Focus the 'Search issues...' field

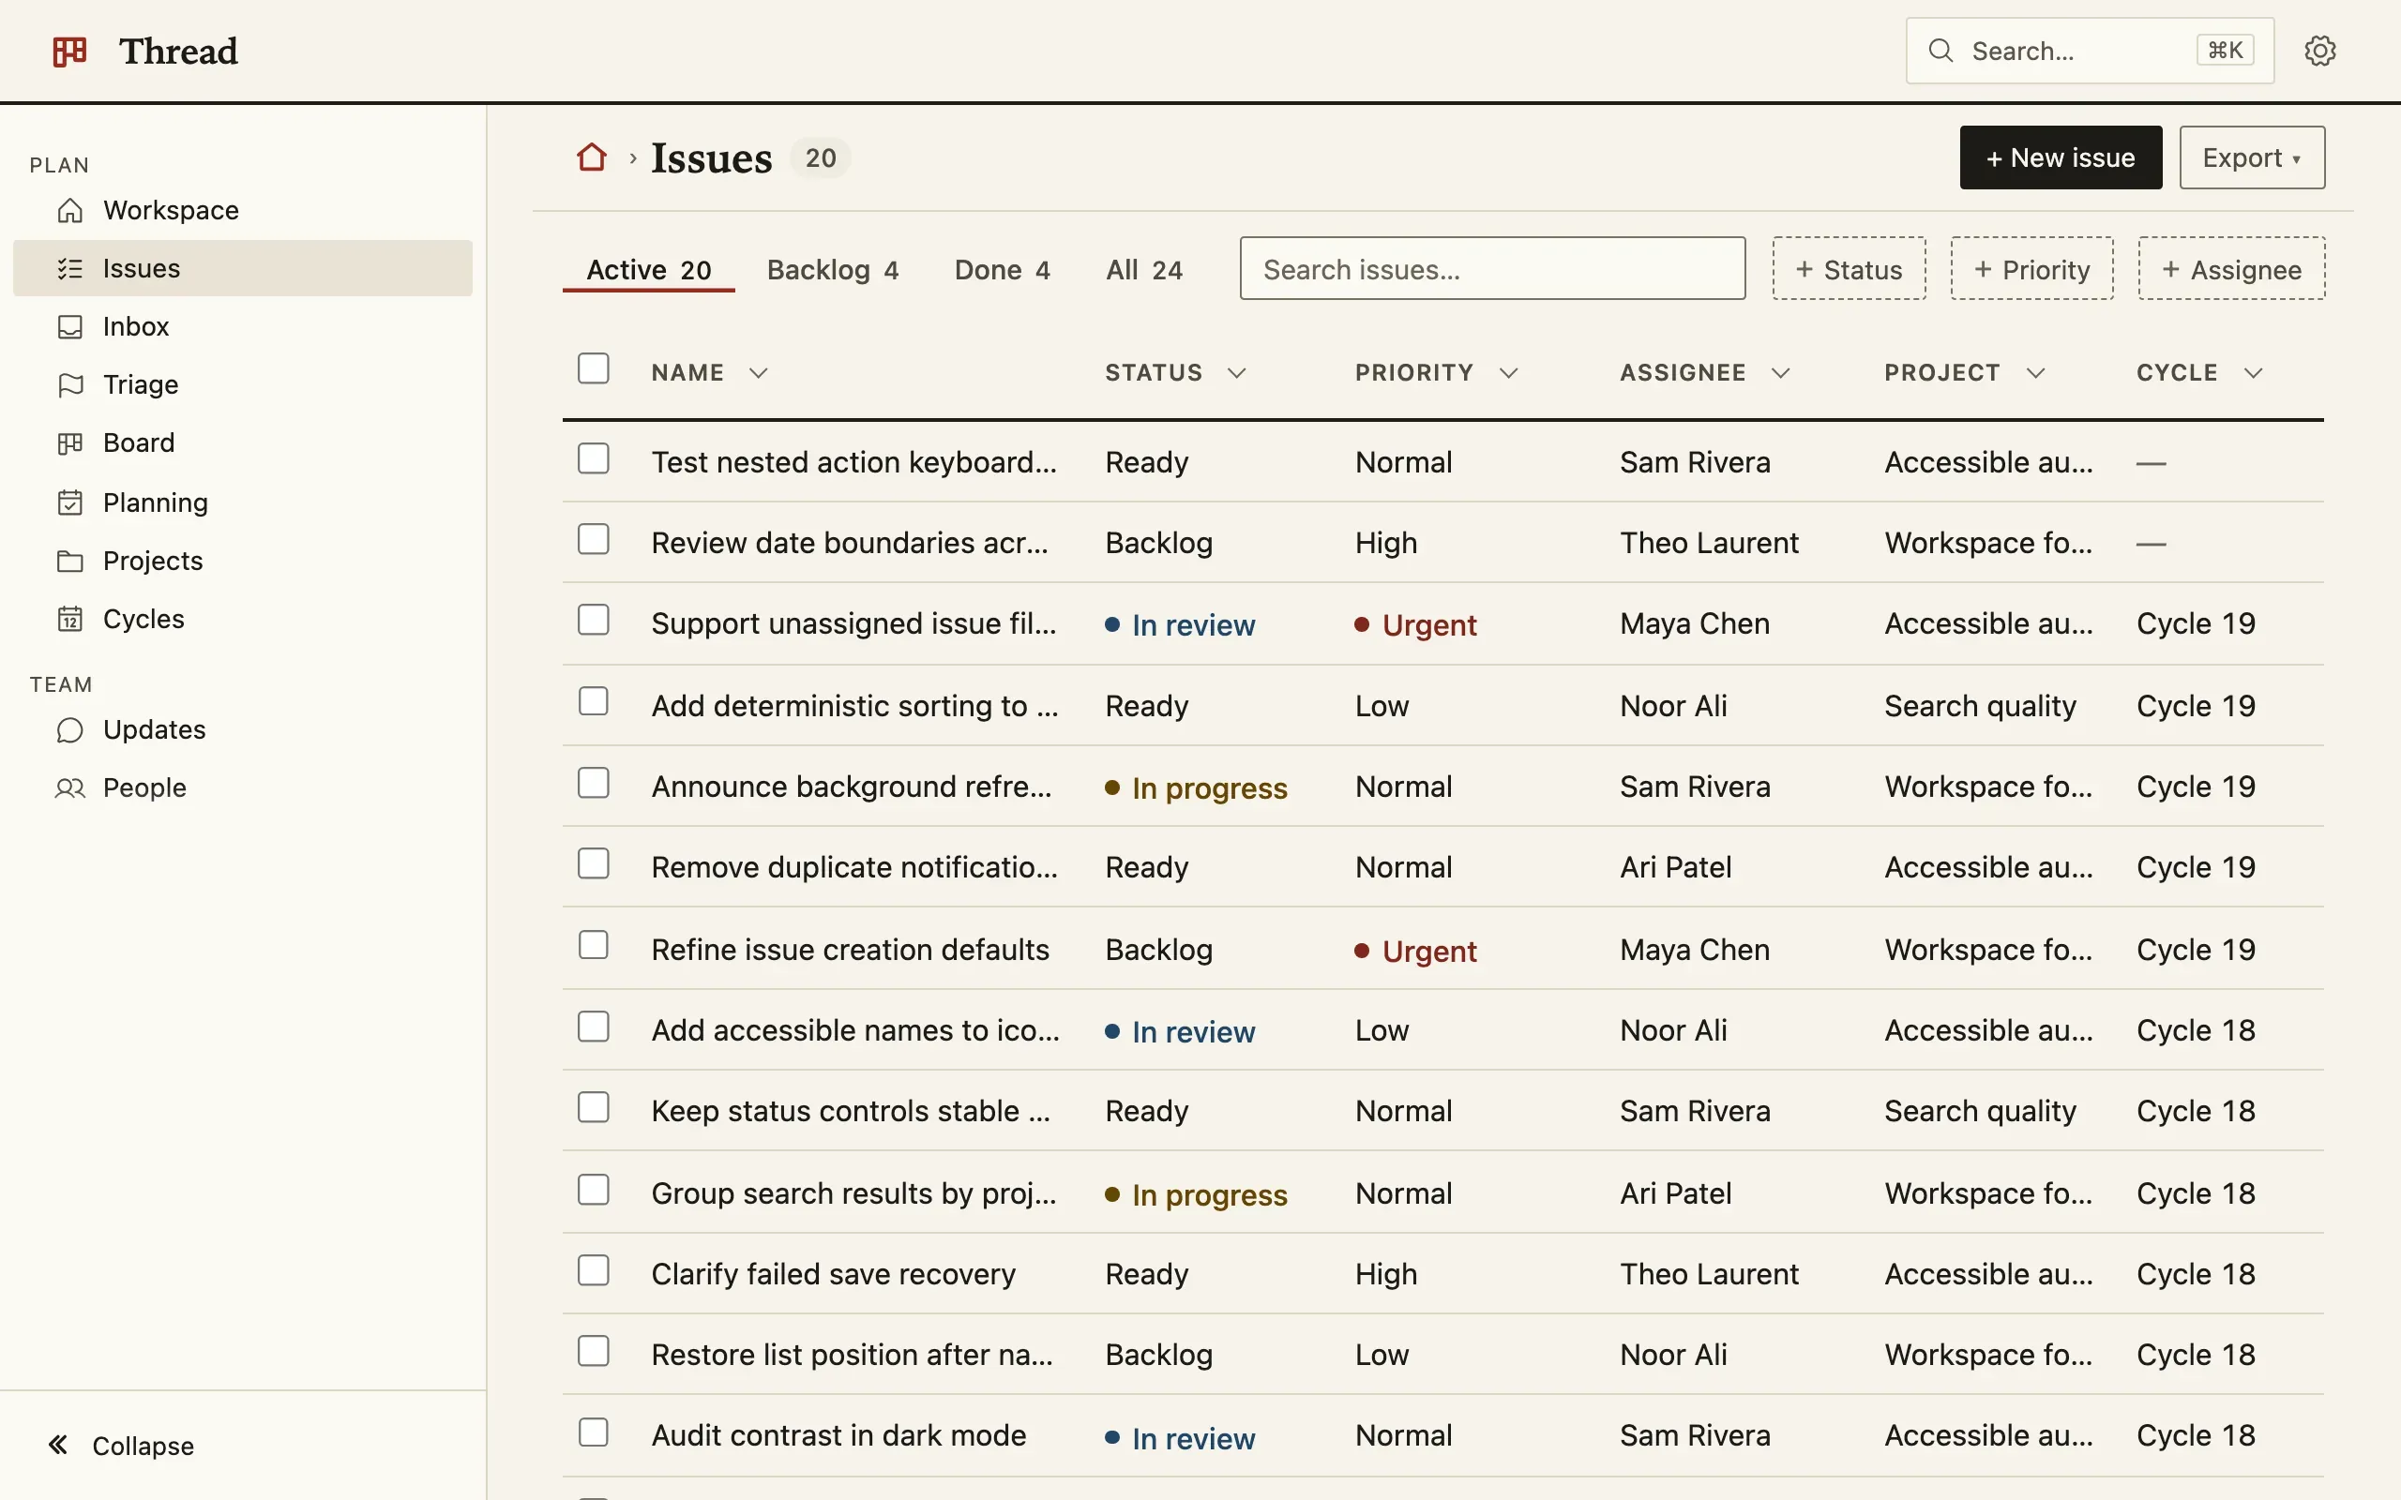pyautogui.click(x=1492, y=269)
